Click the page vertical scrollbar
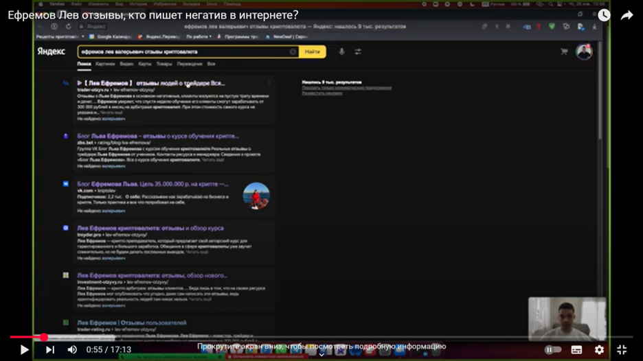The width and height of the screenshot is (643, 361). point(600,90)
